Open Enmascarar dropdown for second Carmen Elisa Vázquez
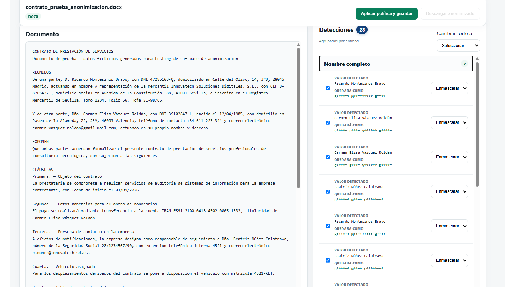The height and width of the screenshot is (287, 505). [x=449, y=157]
